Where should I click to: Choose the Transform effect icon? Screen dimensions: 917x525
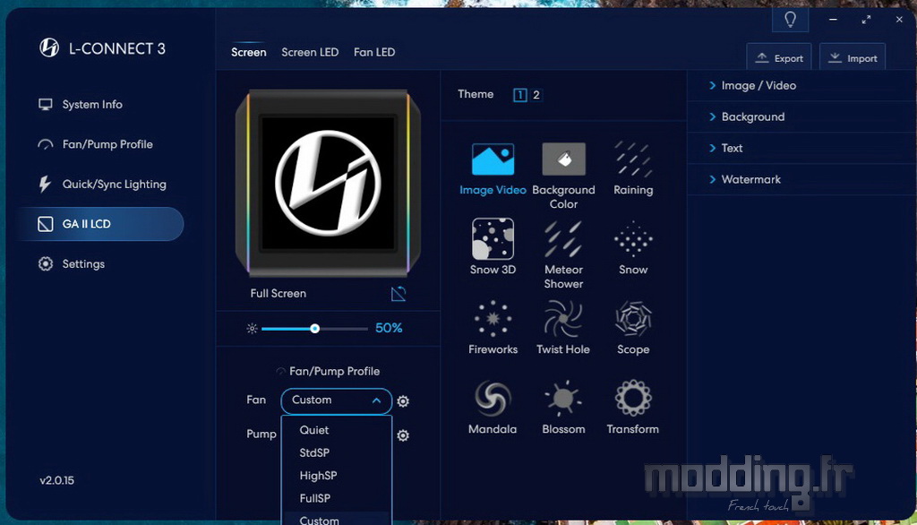point(633,399)
